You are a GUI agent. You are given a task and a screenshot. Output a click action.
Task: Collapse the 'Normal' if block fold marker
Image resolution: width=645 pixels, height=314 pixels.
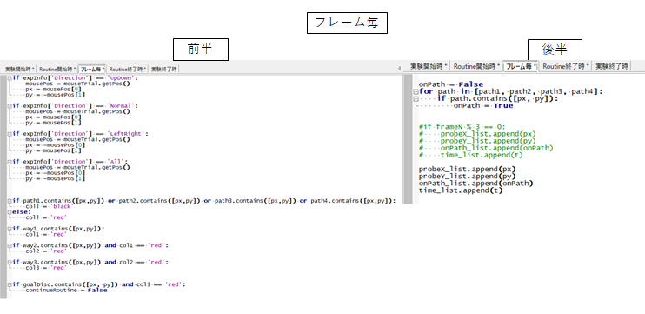coord(10,106)
